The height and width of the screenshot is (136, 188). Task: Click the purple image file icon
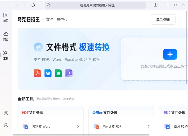(x=69, y=73)
